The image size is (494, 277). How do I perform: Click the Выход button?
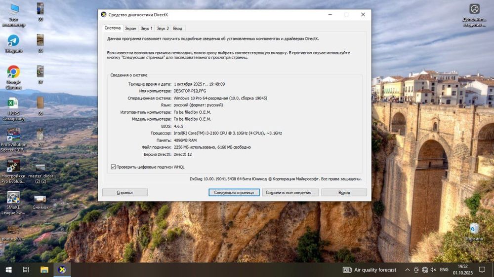pos(344,192)
